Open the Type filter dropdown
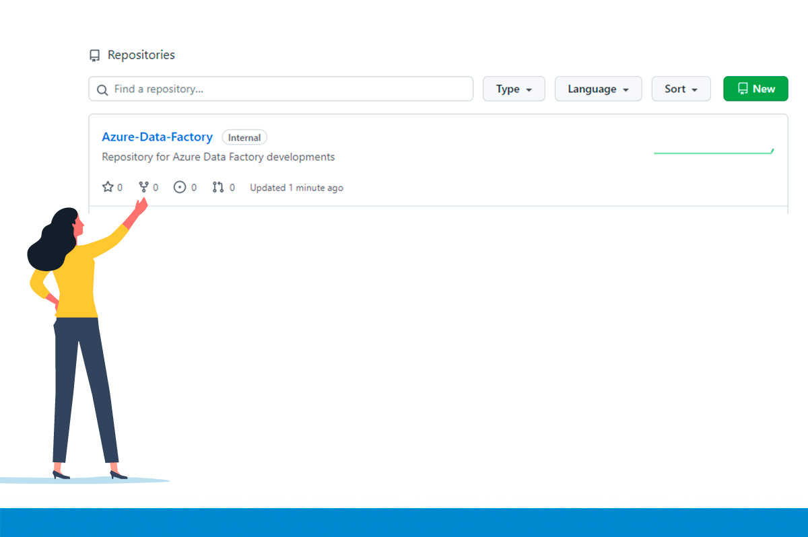Viewport: 808px width, 537px height. (x=514, y=88)
